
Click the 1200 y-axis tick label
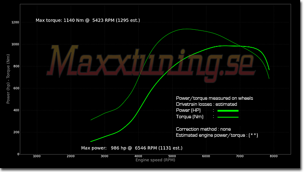[x=15, y=22]
